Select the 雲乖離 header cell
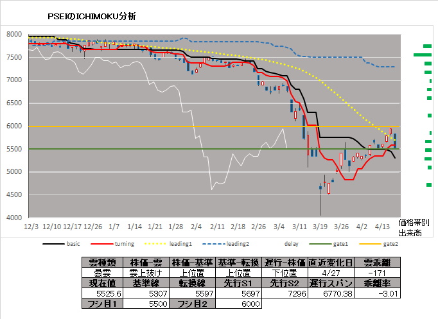 click(x=377, y=263)
